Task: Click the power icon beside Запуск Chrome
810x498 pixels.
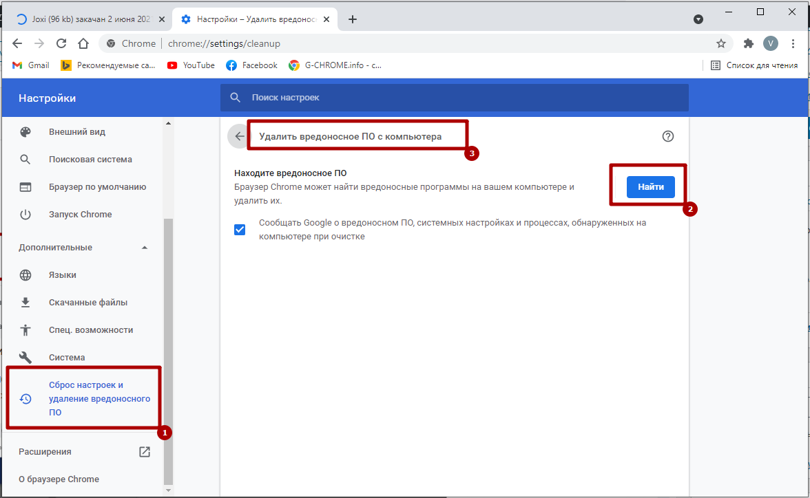Action: click(25, 214)
